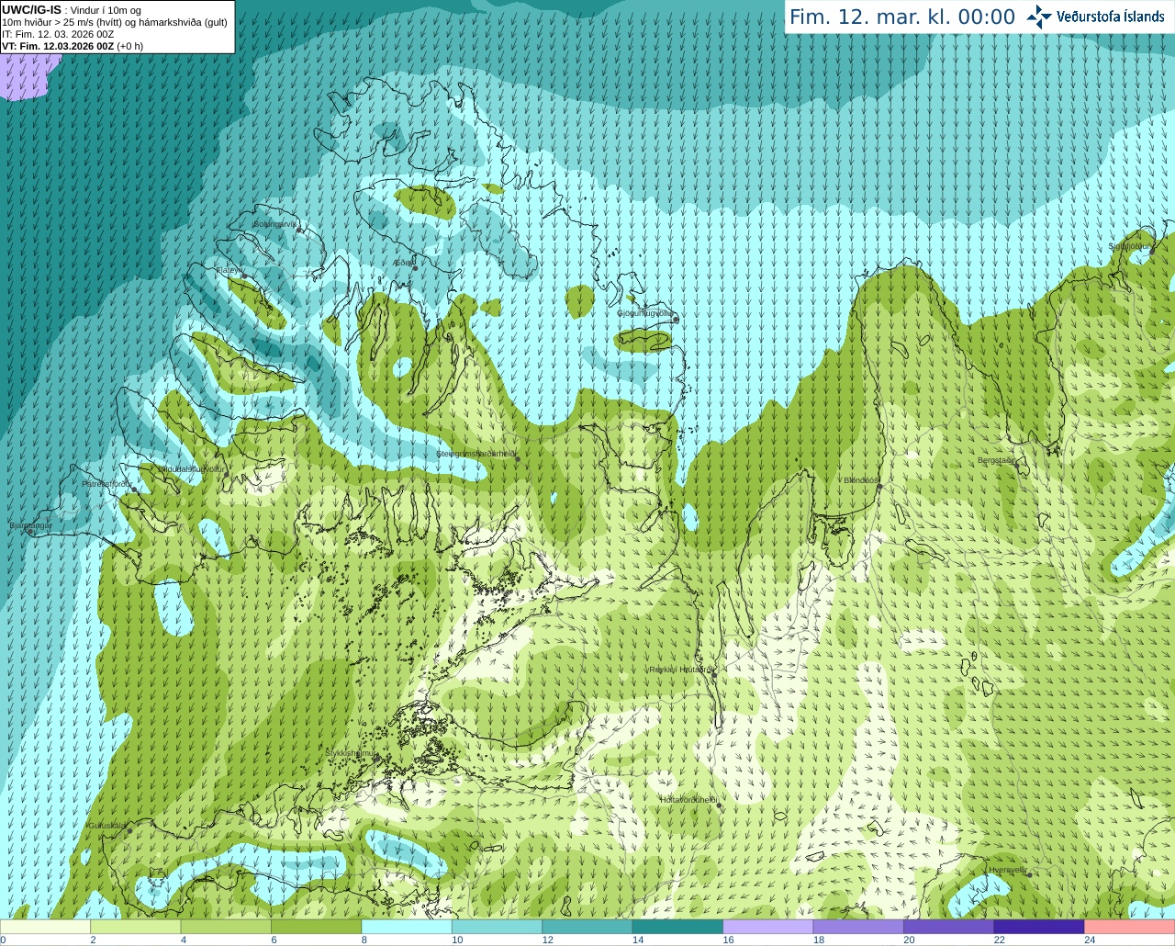Click the 18–20 m/s purple swatch
Screen dimensions: 1175x946
pyautogui.click(x=858, y=927)
